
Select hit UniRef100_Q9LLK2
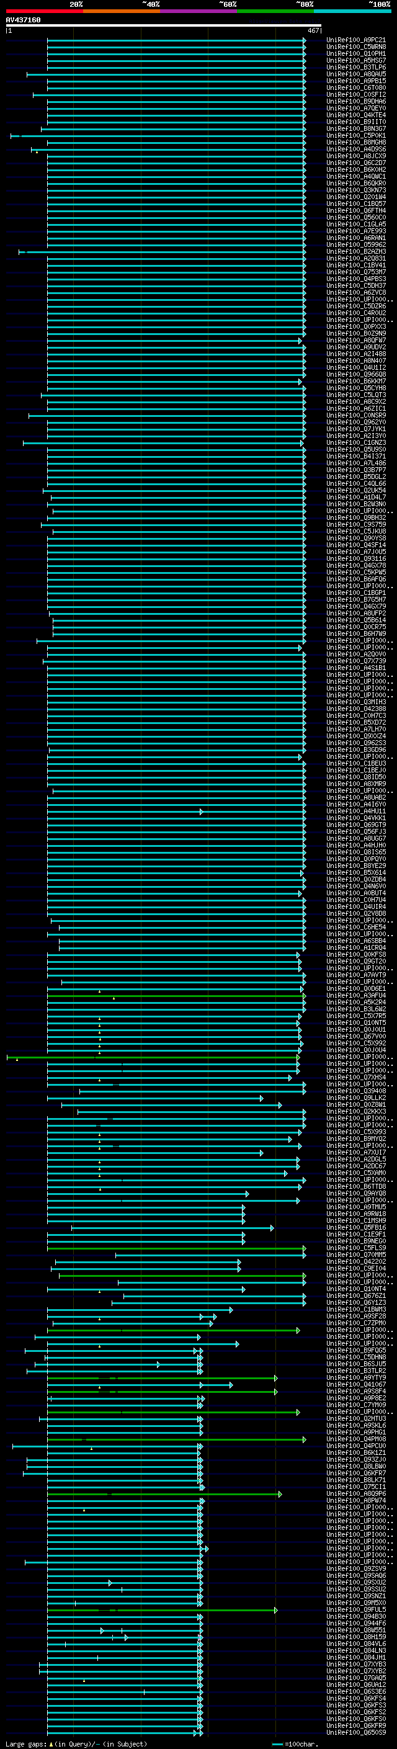[x=356, y=1098]
